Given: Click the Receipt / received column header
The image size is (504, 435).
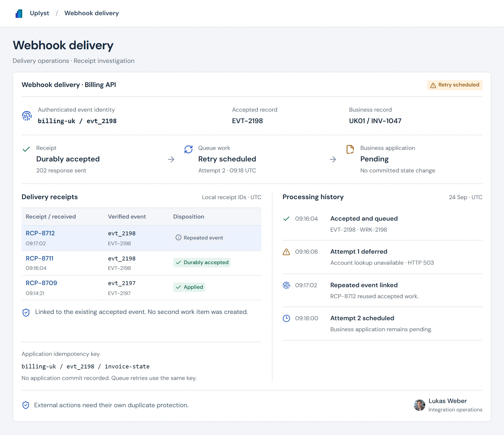Looking at the screenshot, I should [x=51, y=216].
